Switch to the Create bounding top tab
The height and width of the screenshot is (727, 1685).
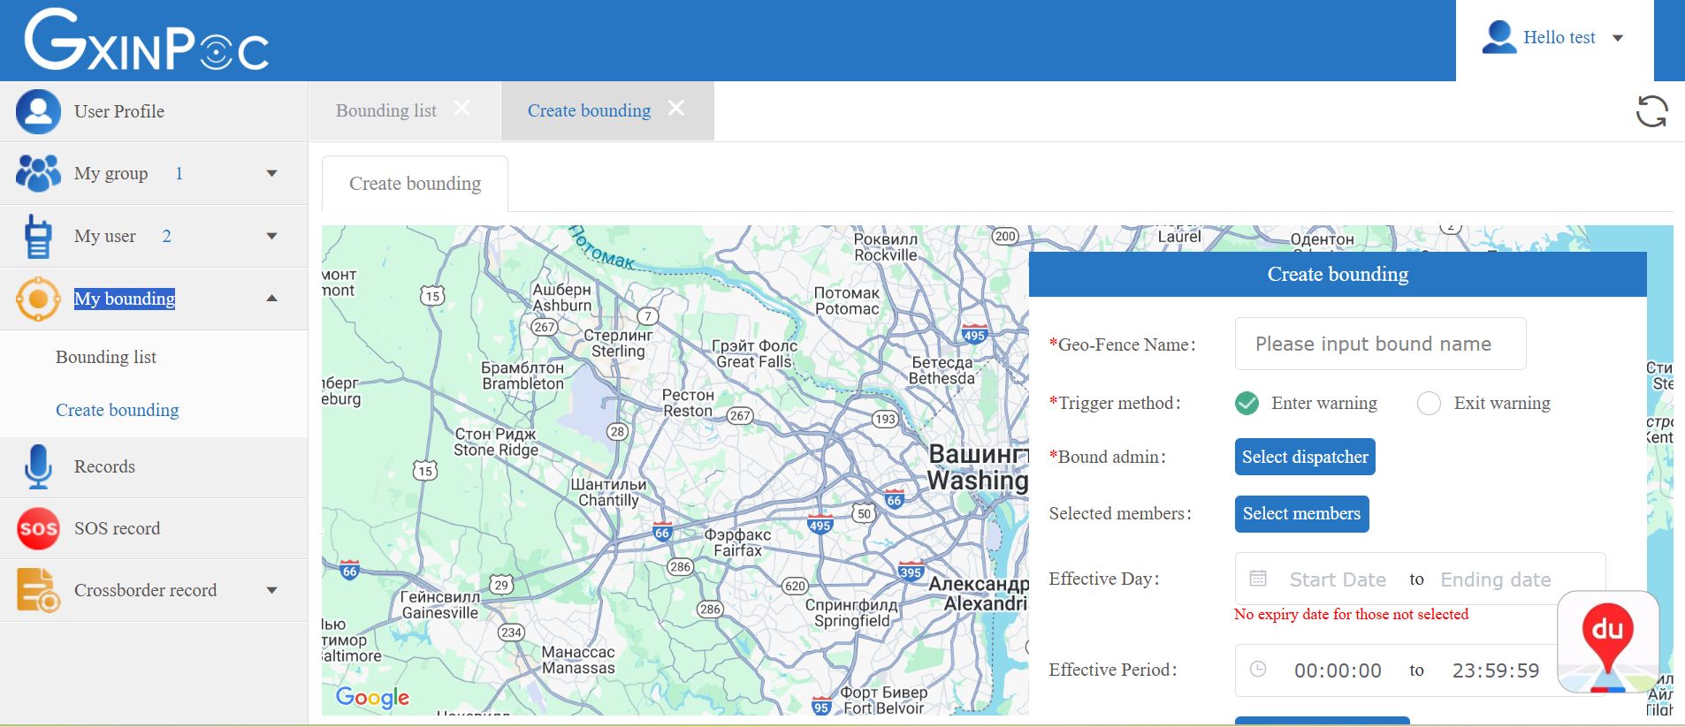pyautogui.click(x=589, y=110)
